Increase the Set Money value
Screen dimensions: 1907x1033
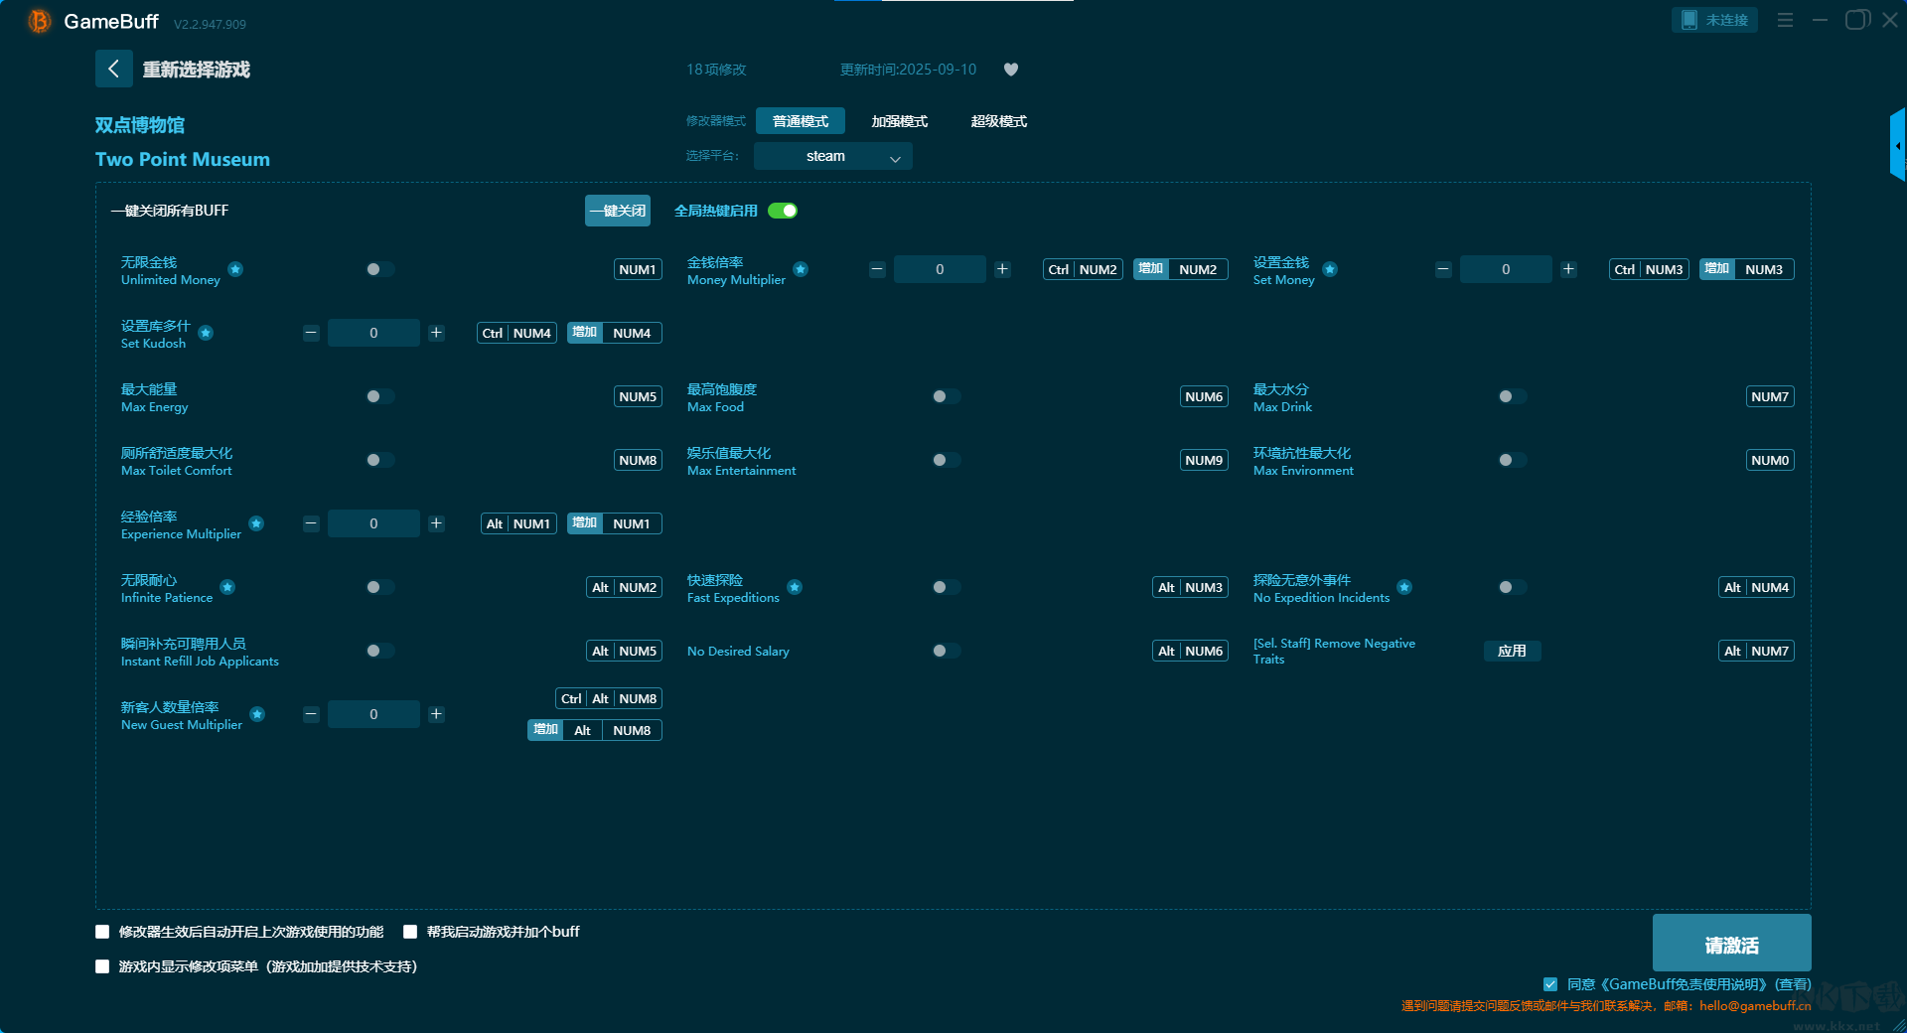(x=1568, y=269)
